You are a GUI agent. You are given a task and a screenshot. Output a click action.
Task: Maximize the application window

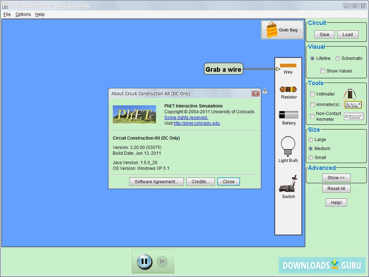[x=355, y=6]
